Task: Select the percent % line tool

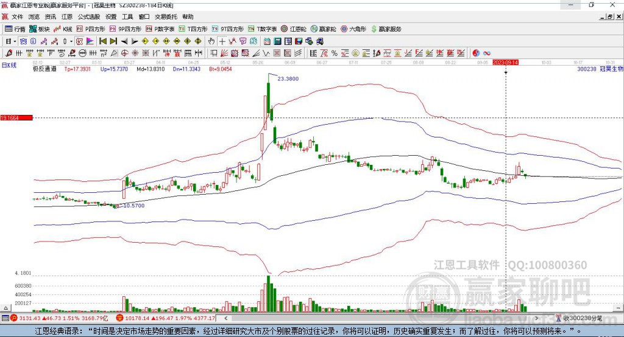Action: 335,53
